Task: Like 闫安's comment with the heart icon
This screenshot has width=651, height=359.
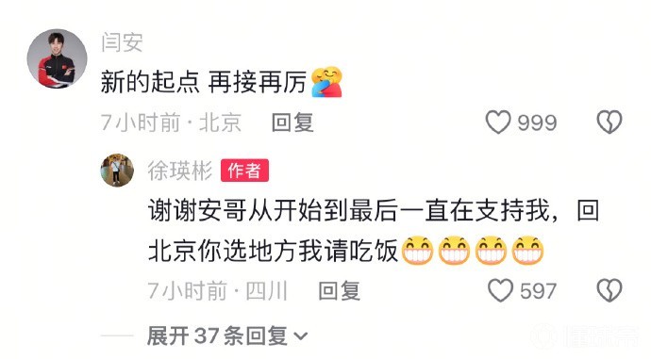Action: [x=498, y=122]
